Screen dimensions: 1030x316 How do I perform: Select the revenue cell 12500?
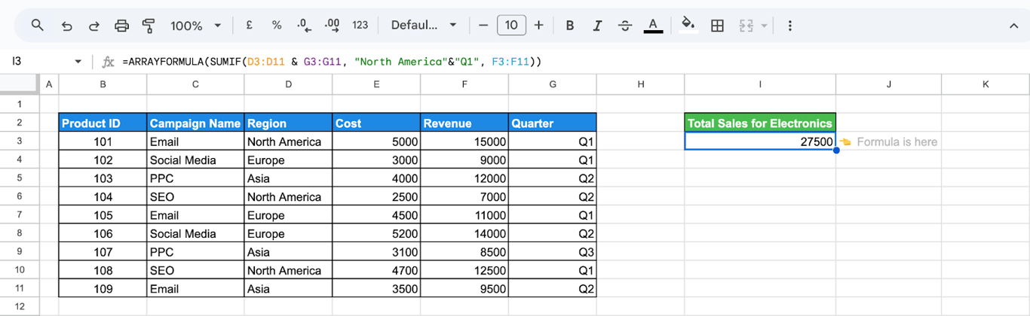click(464, 270)
